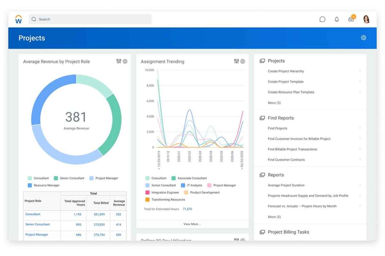Open the notifications bell
Screen dimensions: 385x256
coord(337,19)
